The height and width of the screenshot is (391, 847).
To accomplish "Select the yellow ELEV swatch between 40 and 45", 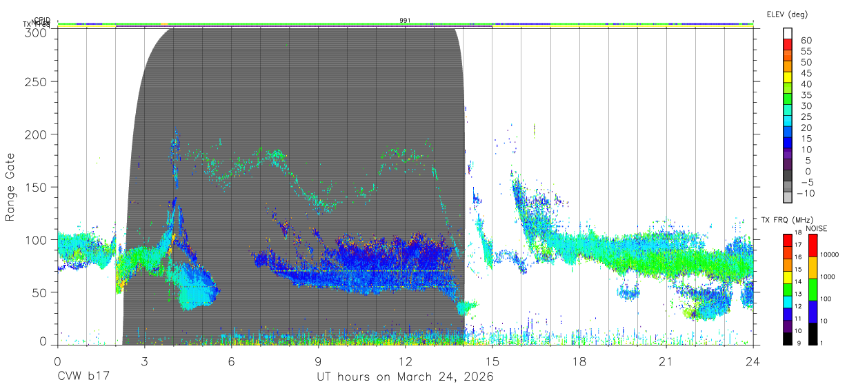I will [x=788, y=79].
